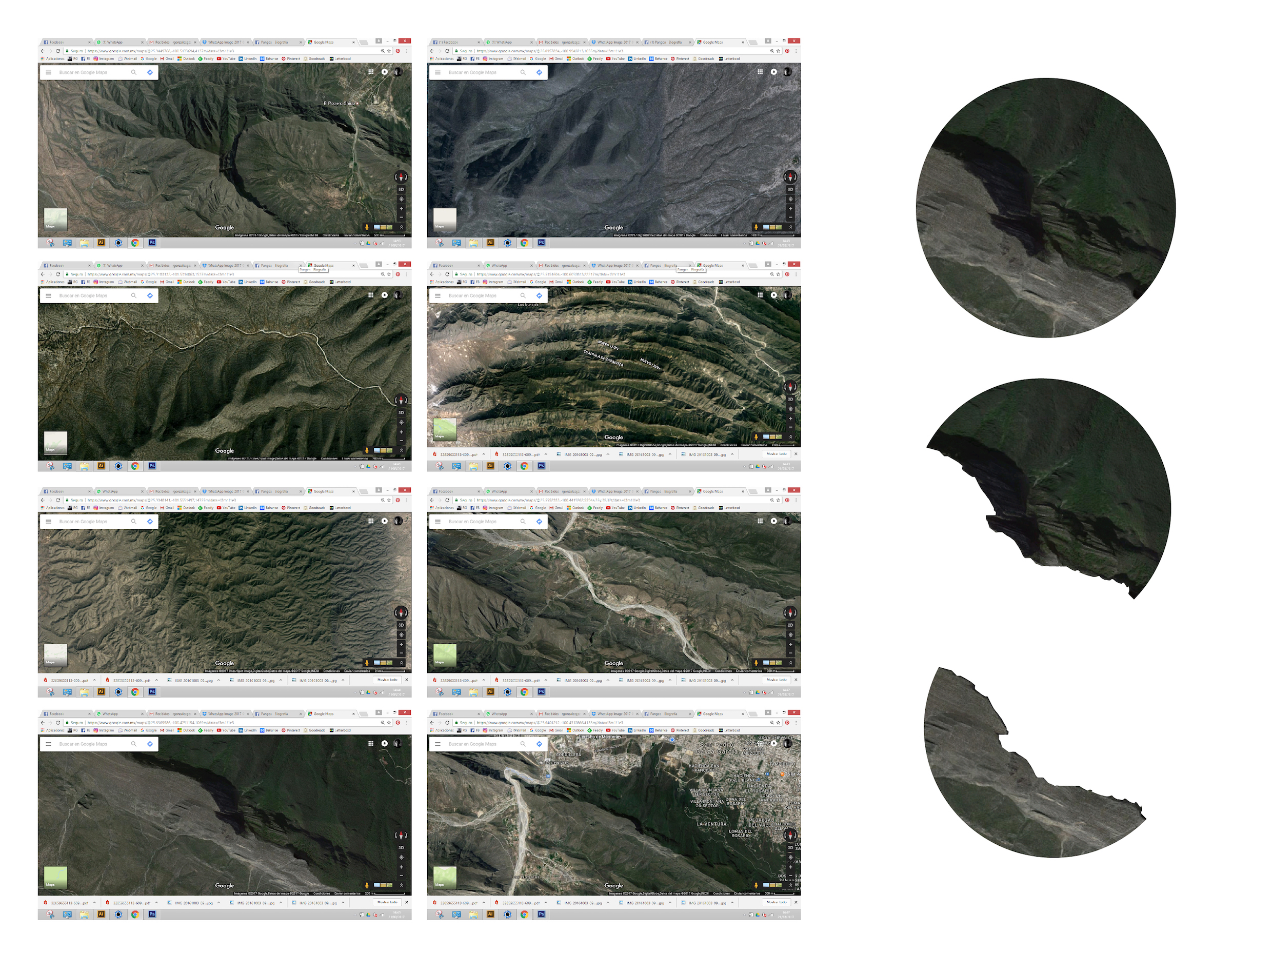Toggle 3D view in El Potrero Chico screenshot
Screen dimensions: 1272x954
[x=402, y=189]
